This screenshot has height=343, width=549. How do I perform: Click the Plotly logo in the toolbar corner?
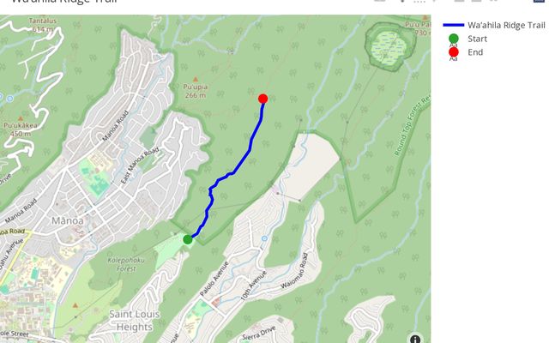539,1
